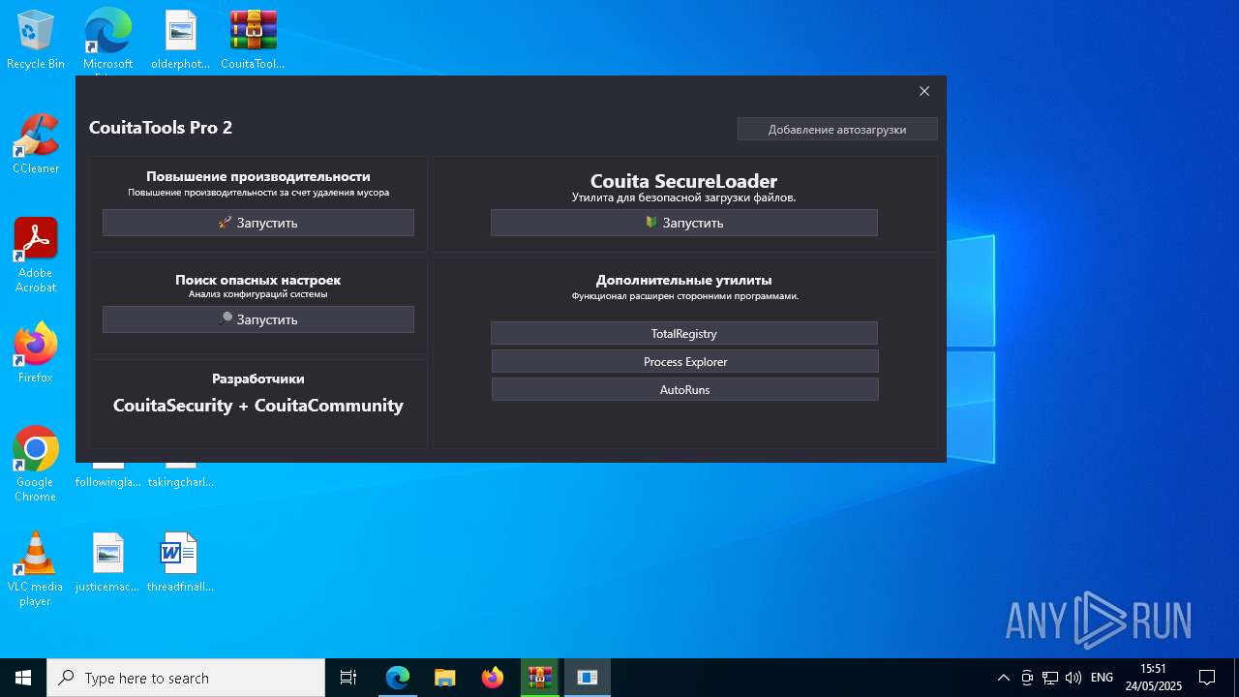Open Process Explorer utility

click(684, 361)
